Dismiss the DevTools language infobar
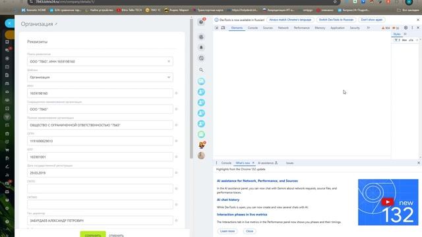Image resolution: width=422 pixels, height=237 pixels. click(418, 20)
